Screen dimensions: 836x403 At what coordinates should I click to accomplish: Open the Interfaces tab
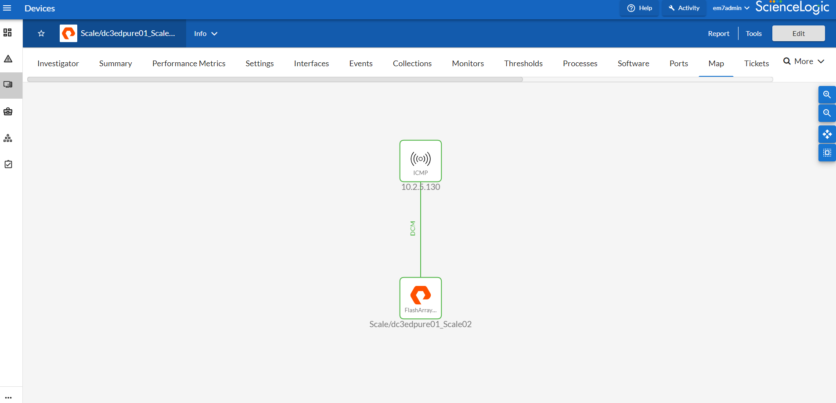point(311,64)
